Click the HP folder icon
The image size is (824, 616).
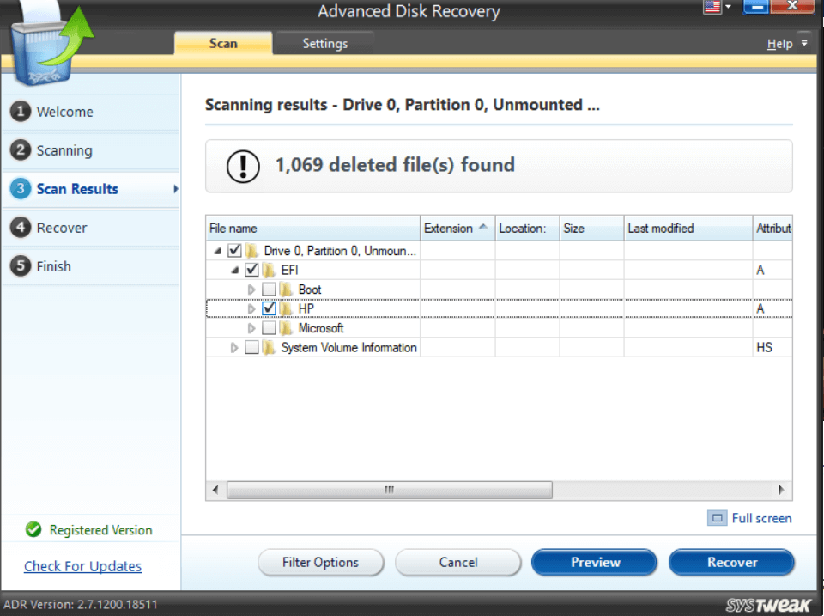tap(287, 308)
